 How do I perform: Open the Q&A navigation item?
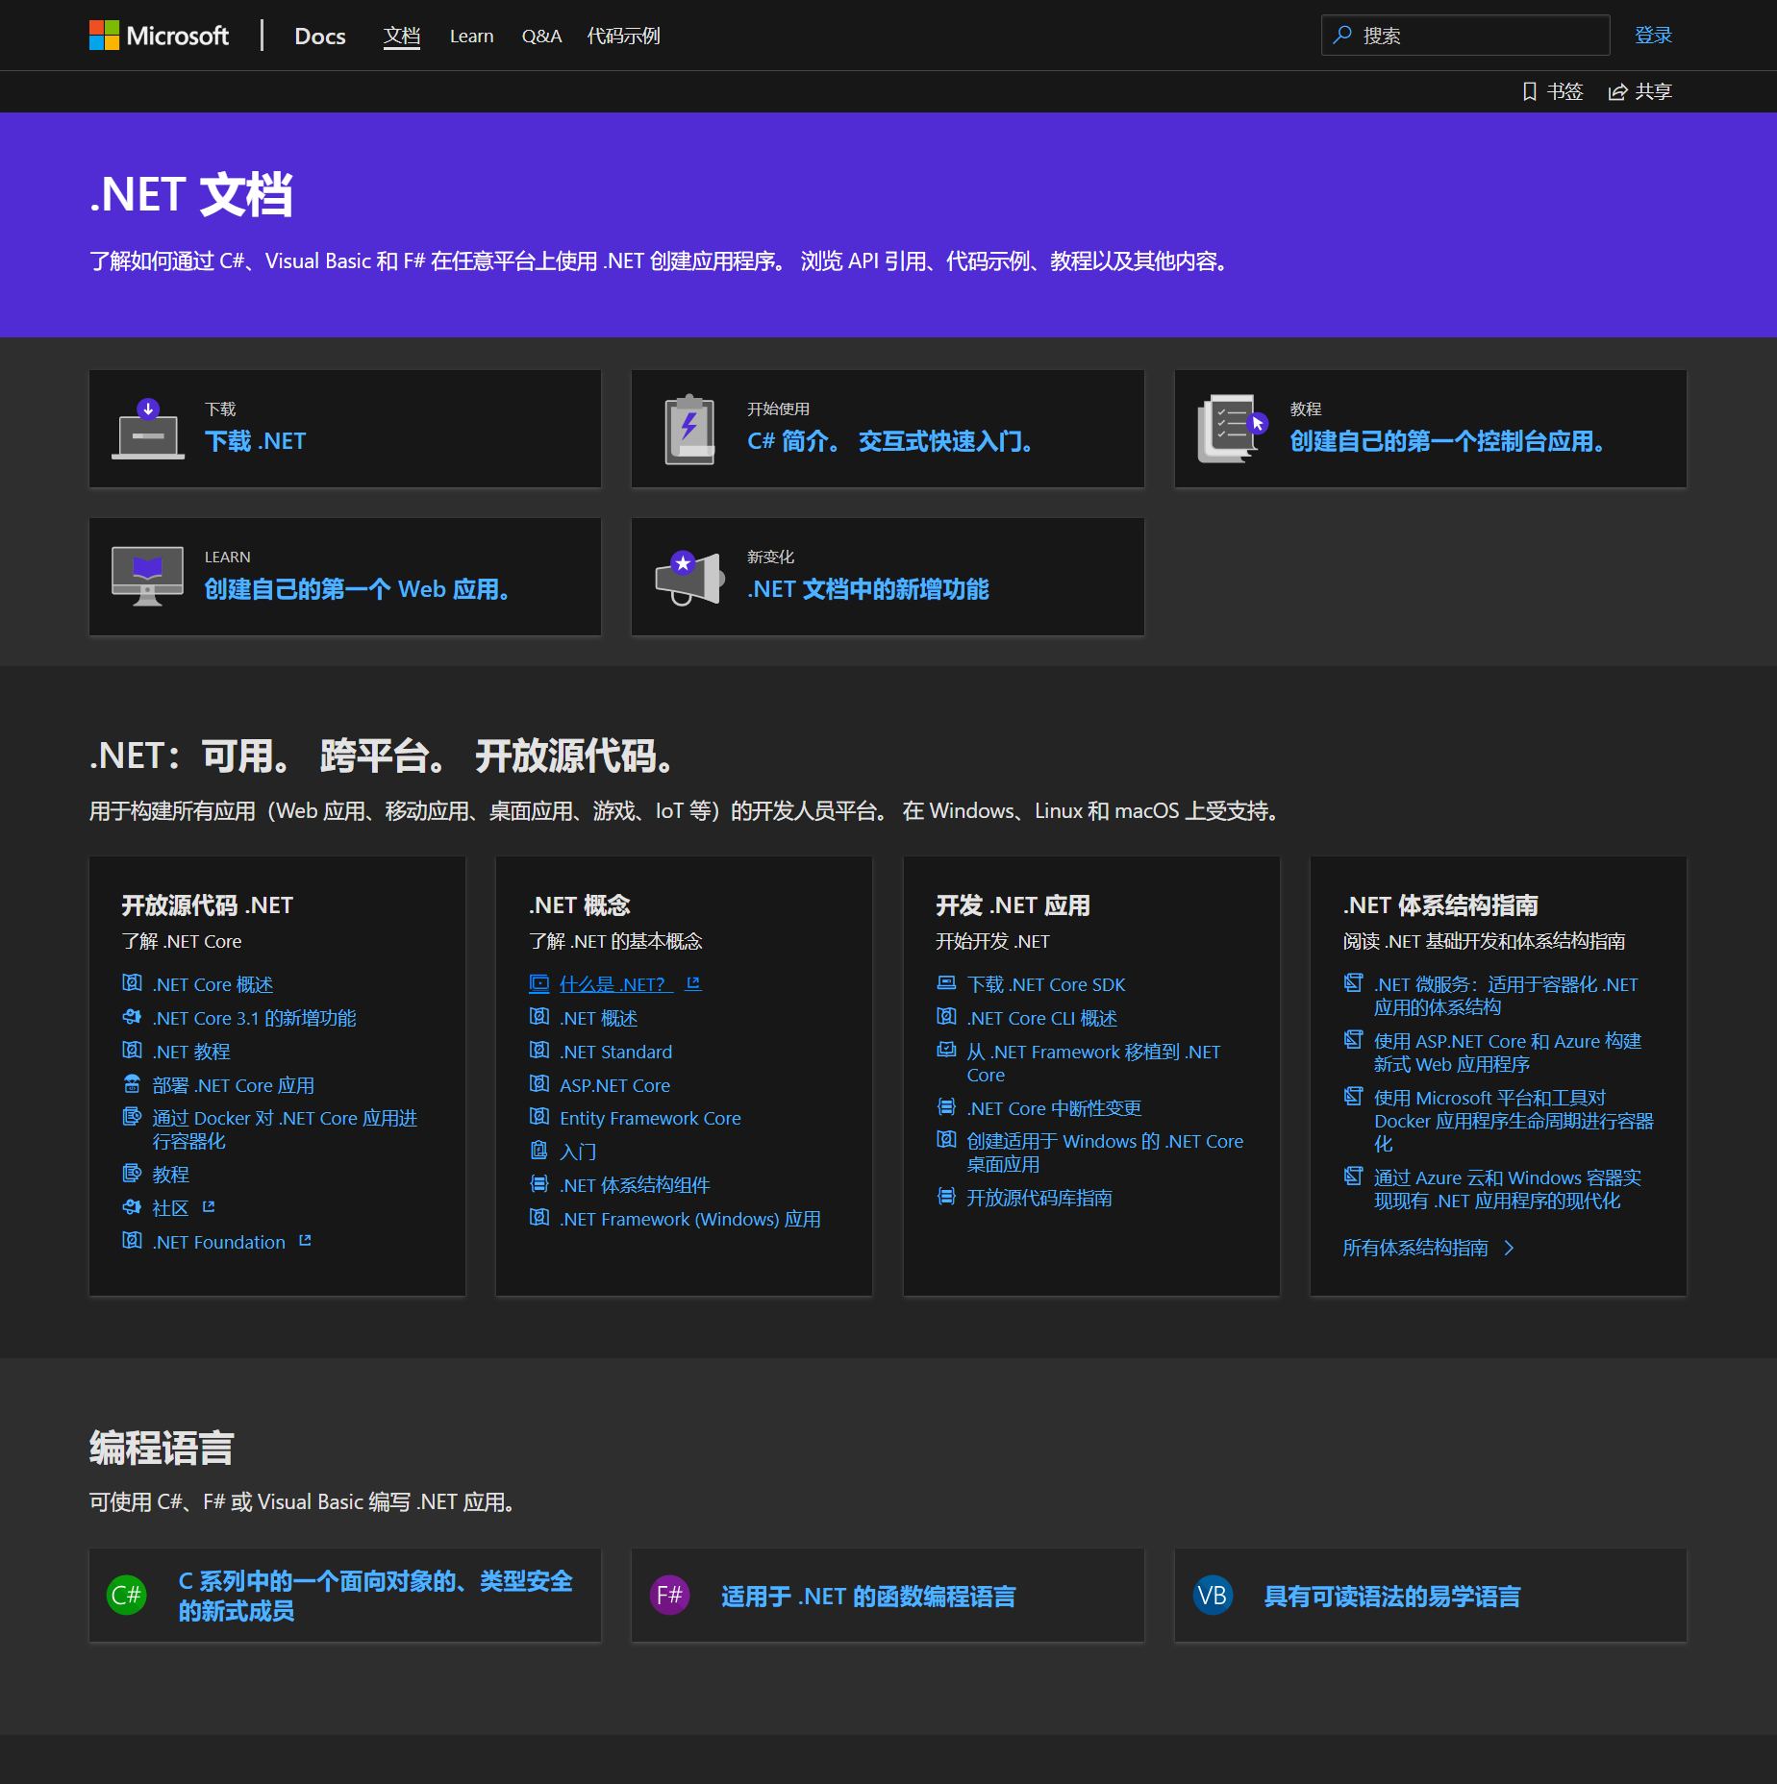(x=541, y=36)
